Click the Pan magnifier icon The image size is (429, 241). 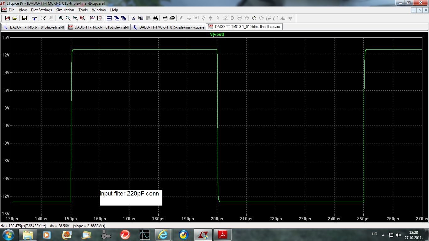point(68,18)
